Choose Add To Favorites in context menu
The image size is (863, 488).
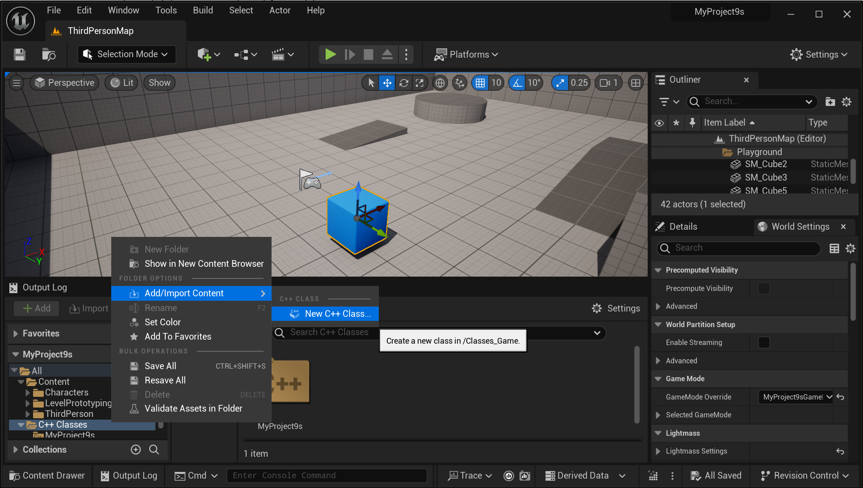191,337
